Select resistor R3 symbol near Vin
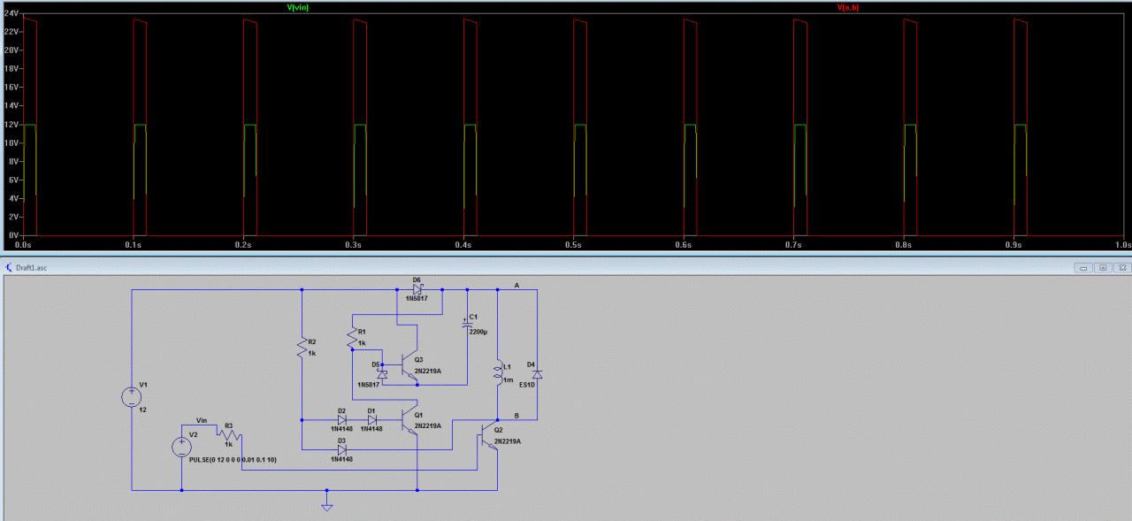 pos(230,434)
